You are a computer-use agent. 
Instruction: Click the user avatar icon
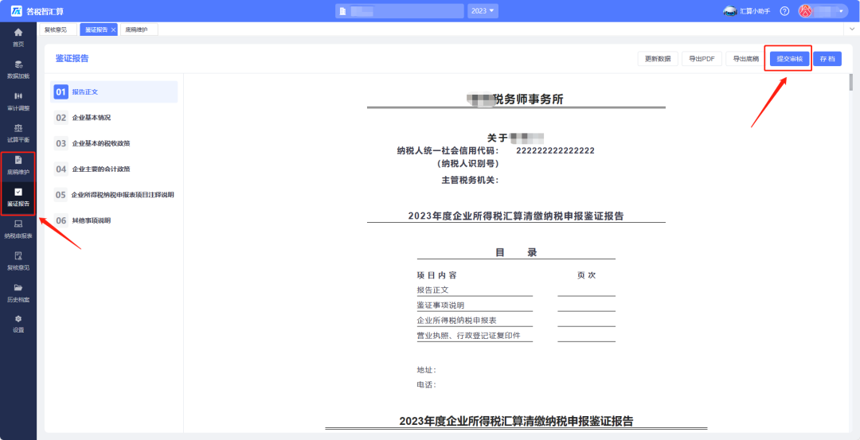click(805, 11)
